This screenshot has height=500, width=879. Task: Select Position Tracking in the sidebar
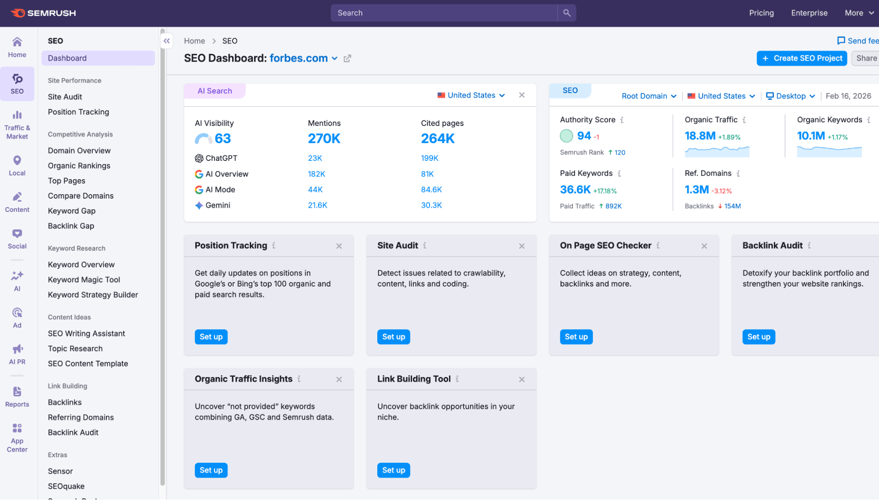(78, 112)
